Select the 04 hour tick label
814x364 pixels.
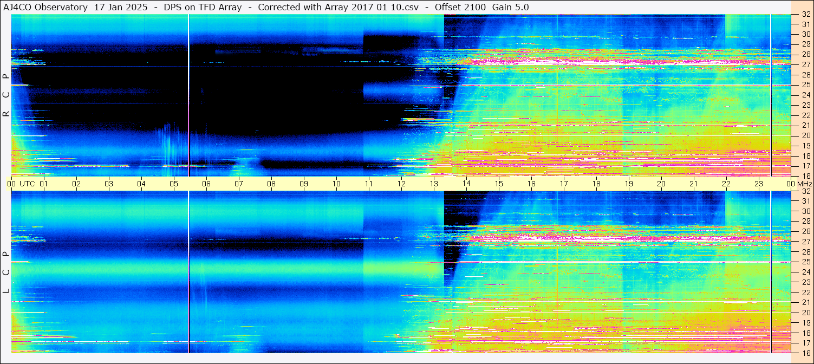141,184
